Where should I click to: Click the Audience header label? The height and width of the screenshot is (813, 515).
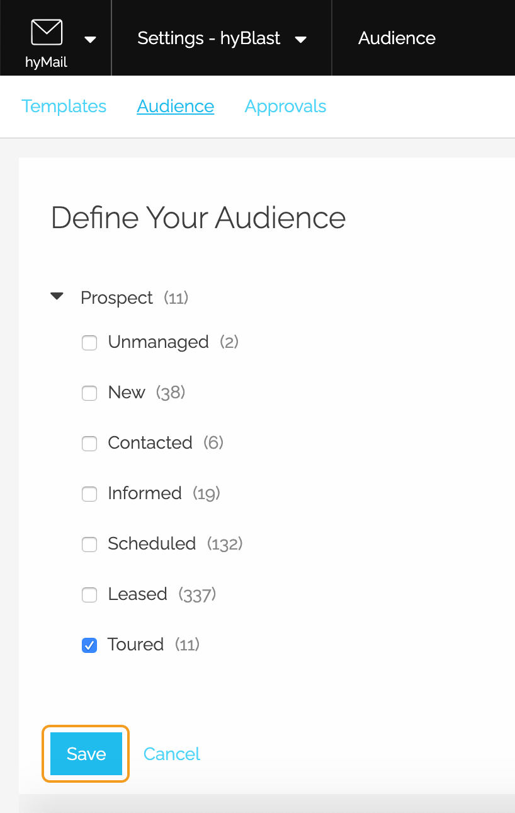click(397, 38)
